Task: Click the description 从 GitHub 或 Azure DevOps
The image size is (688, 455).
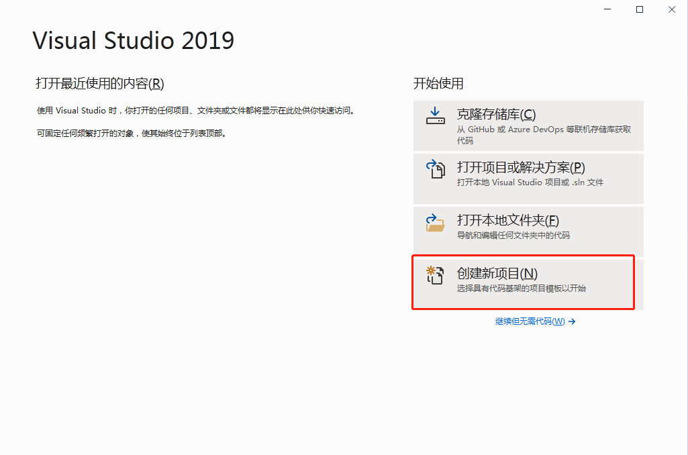Action: (544, 135)
